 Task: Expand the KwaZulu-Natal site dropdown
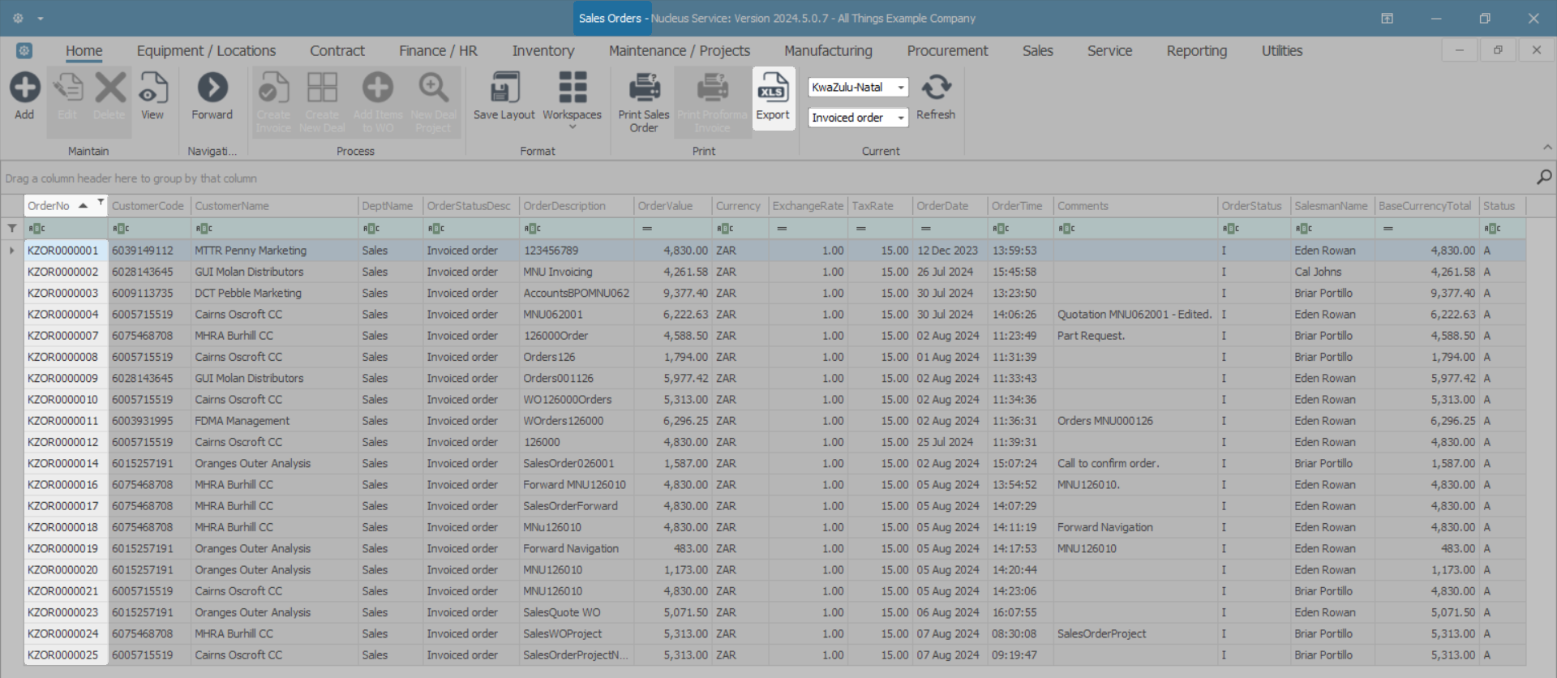point(900,88)
